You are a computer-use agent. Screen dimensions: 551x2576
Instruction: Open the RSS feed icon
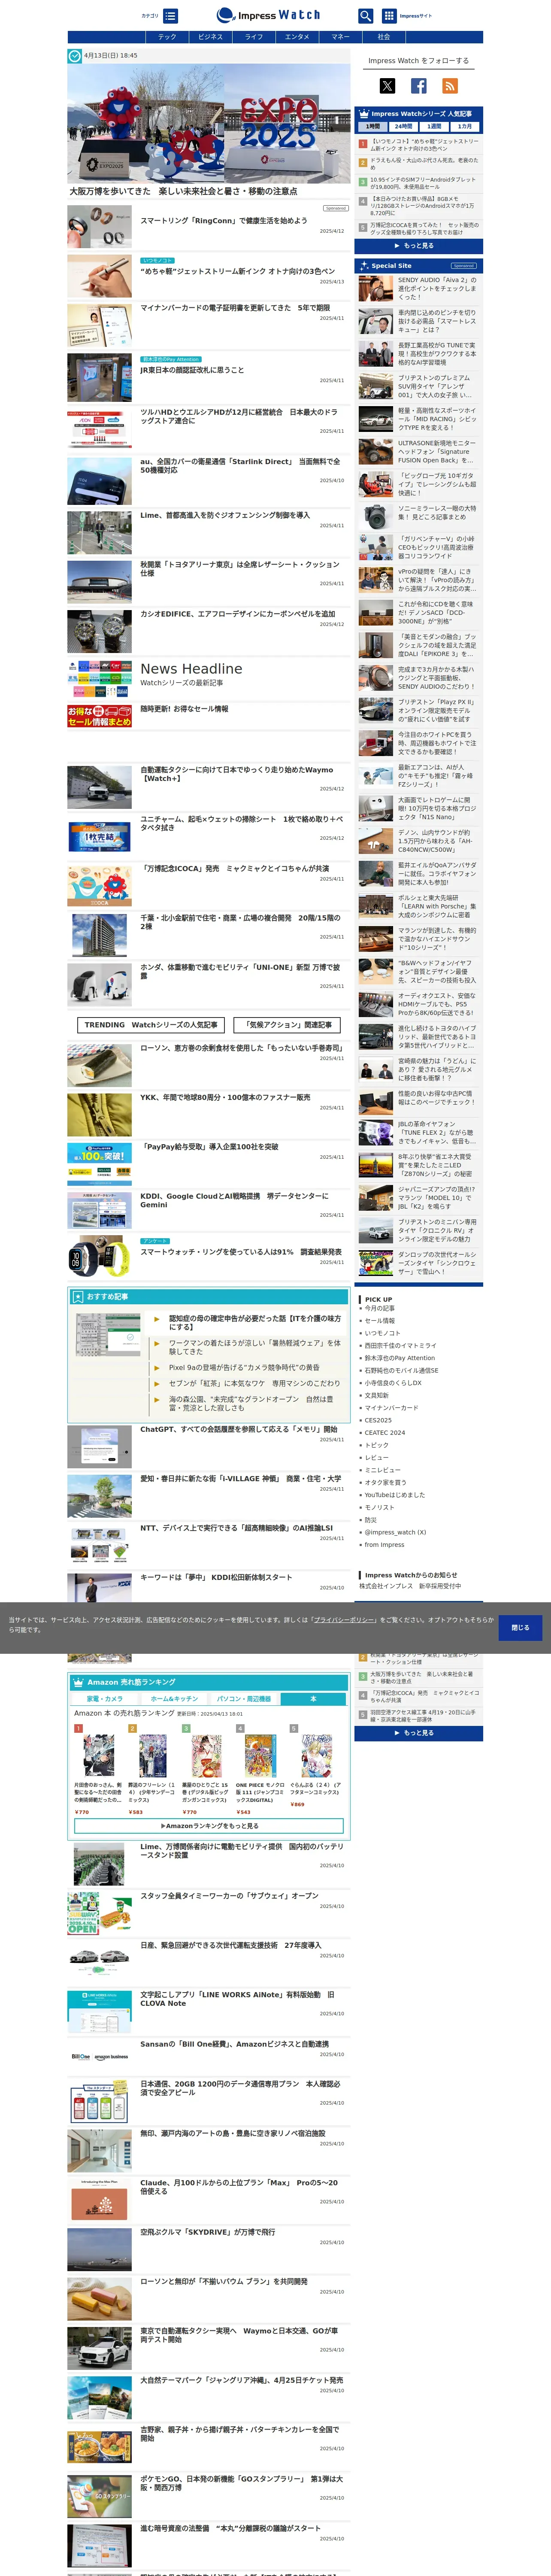tap(450, 86)
